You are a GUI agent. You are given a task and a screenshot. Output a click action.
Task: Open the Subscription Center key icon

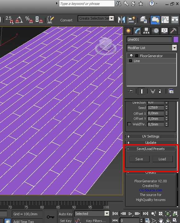pyautogui.click(x=126, y=3)
